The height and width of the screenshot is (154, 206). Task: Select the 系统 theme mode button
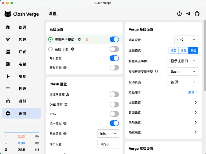click(193, 51)
